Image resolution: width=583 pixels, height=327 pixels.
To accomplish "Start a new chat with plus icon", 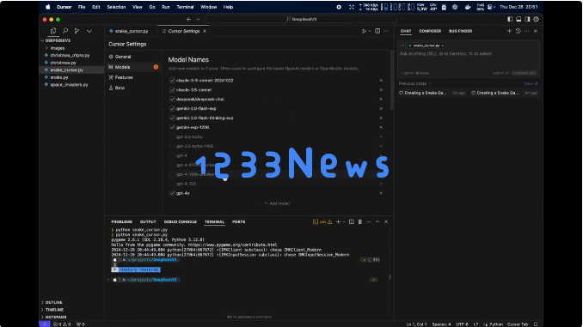I will point(509,31).
